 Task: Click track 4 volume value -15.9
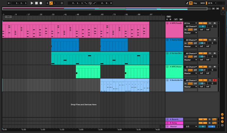point(203,70)
